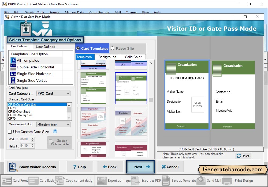The image size is (268, 187).
Task: Select the Paper Slip radio button
Action: [112, 48]
